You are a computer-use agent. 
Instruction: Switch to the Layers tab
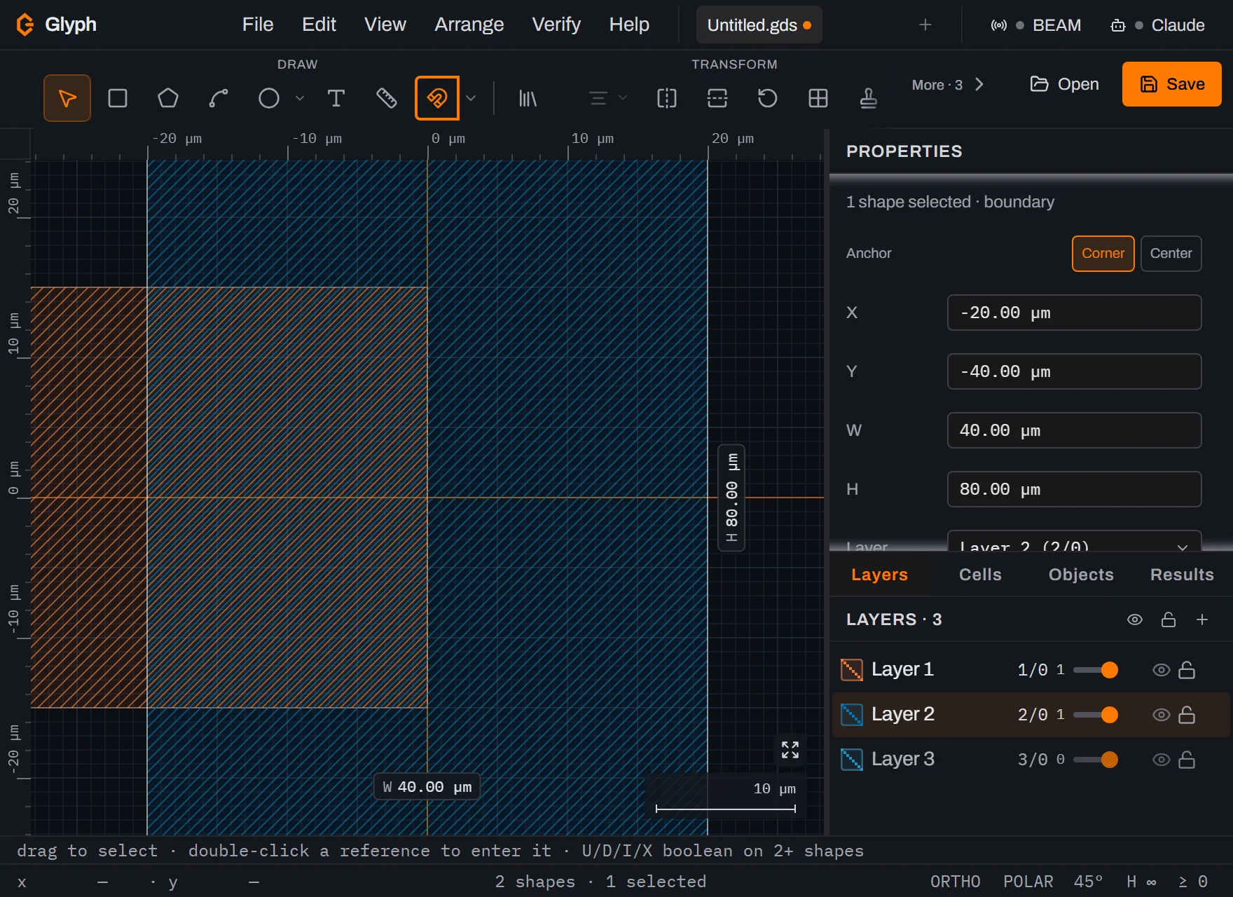[879, 575]
